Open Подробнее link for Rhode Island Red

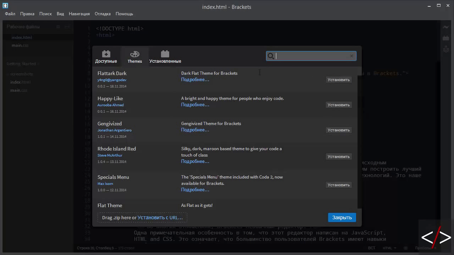(195, 161)
